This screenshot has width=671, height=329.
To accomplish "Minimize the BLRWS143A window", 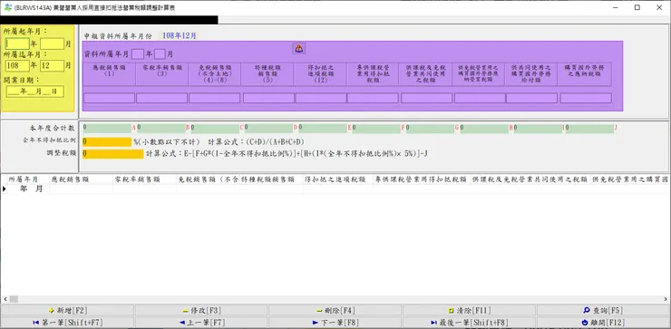I will (616, 7).
